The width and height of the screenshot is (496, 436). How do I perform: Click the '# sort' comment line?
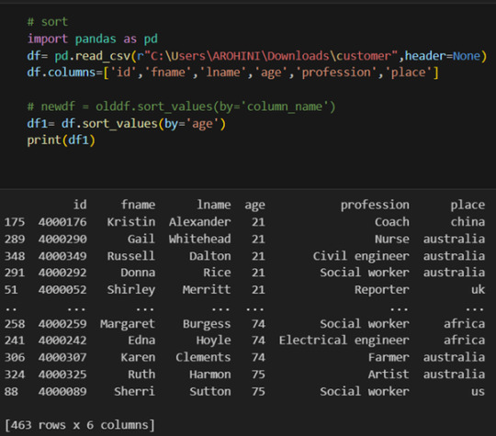48,22
